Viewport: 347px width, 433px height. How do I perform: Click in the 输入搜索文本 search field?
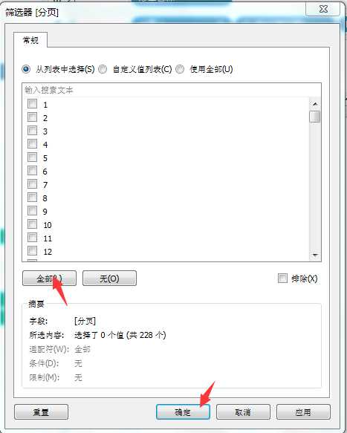(x=172, y=90)
